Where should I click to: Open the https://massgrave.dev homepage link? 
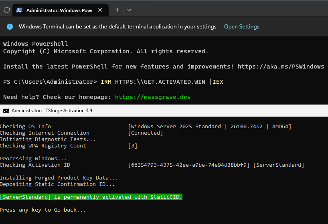pyautogui.click(x=153, y=97)
